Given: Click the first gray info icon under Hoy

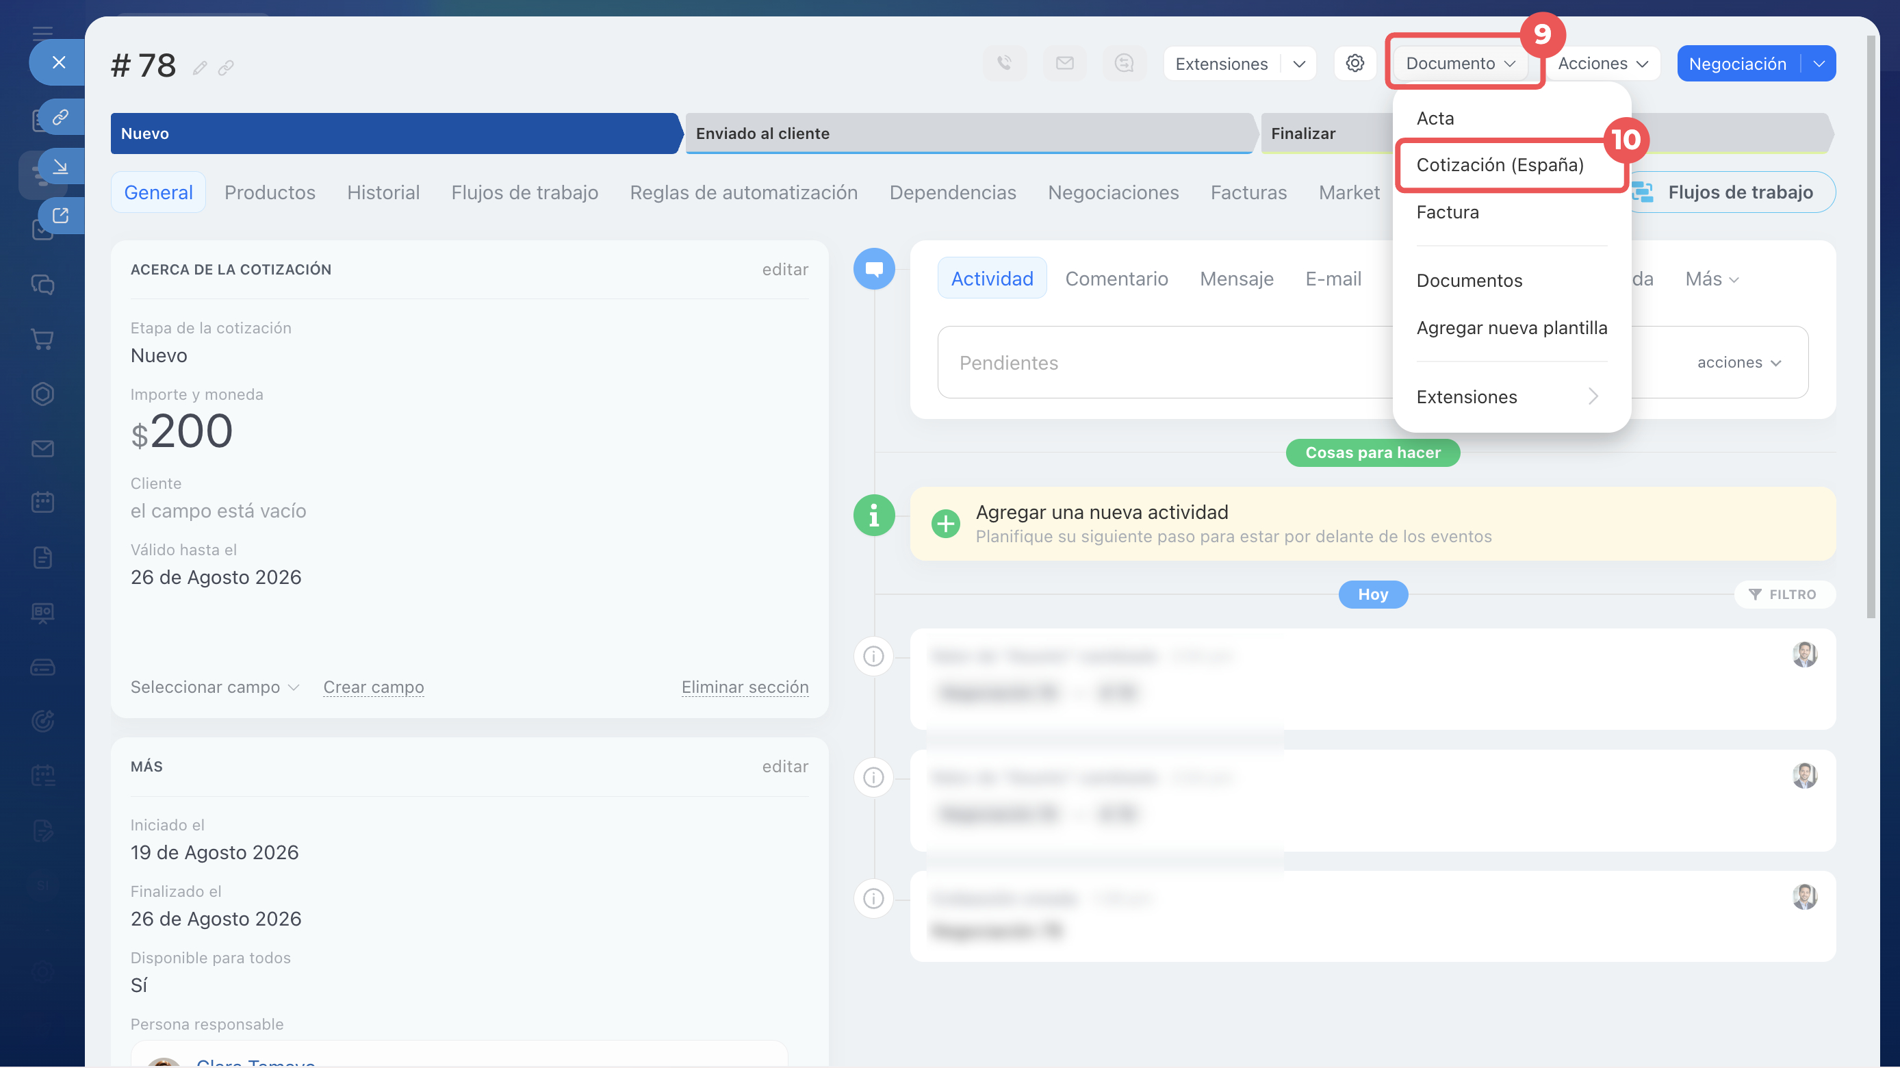Looking at the screenshot, I should coord(874,656).
